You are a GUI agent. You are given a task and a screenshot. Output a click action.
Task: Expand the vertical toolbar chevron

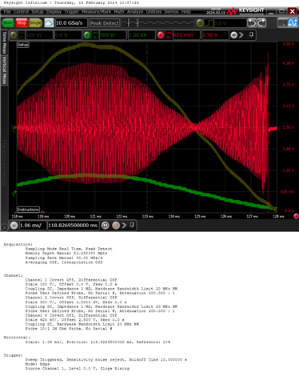tap(241, 35)
